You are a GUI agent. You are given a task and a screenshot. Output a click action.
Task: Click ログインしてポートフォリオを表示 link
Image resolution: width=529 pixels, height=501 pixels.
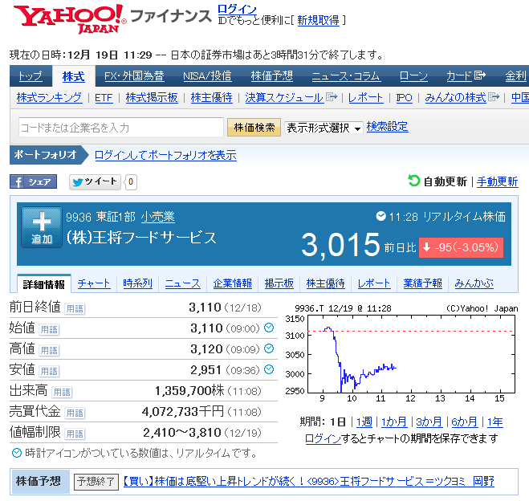coord(165,155)
